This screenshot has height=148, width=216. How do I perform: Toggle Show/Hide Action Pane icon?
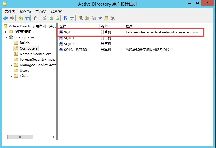72,18
